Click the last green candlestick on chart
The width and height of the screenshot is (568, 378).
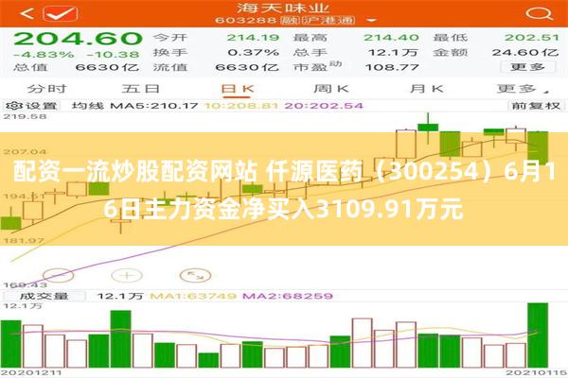coord(538,147)
